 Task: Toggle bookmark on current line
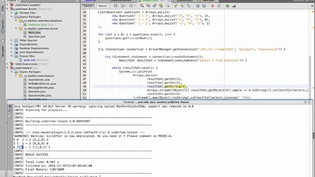pyautogui.click(x=189, y=6)
